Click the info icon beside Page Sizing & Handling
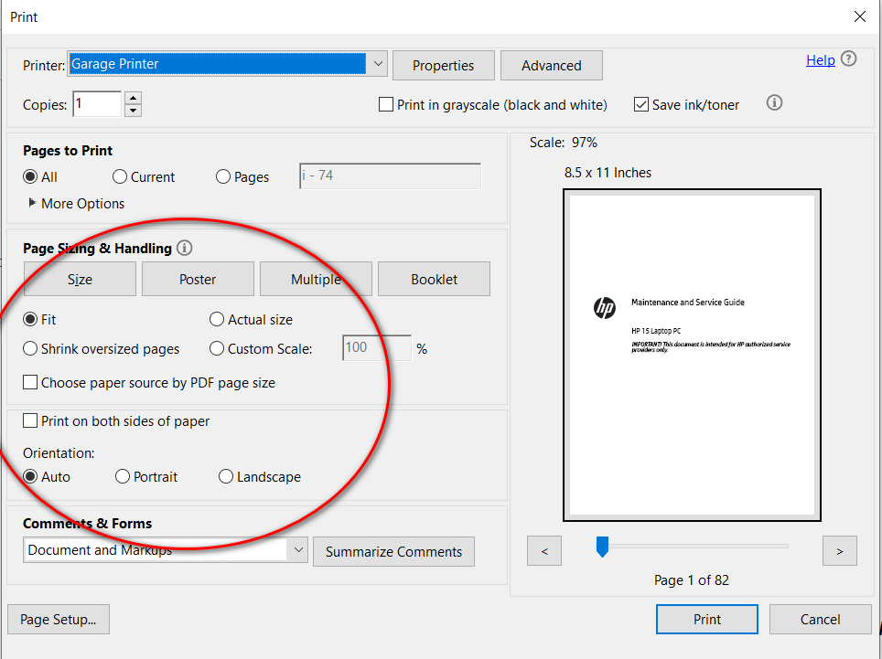 pyautogui.click(x=185, y=248)
